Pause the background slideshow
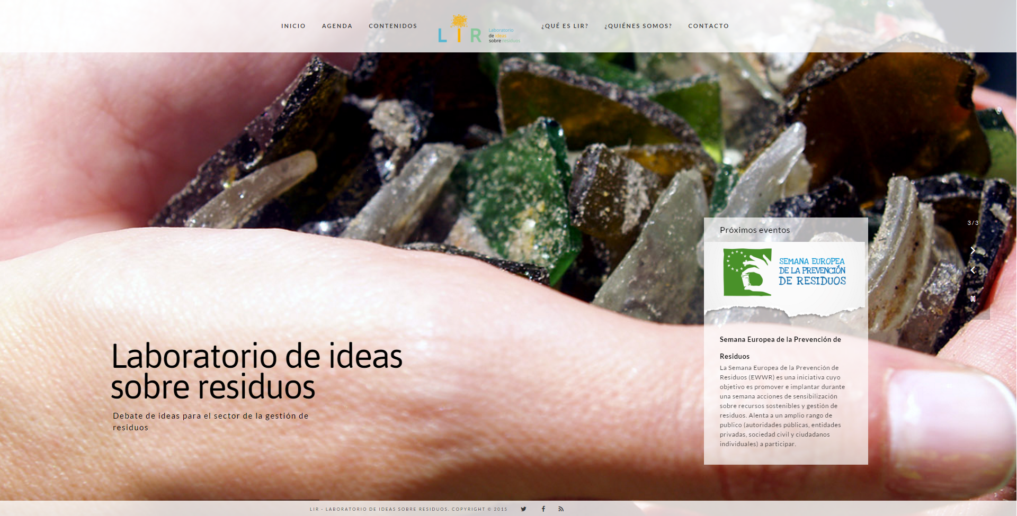 click(x=973, y=299)
